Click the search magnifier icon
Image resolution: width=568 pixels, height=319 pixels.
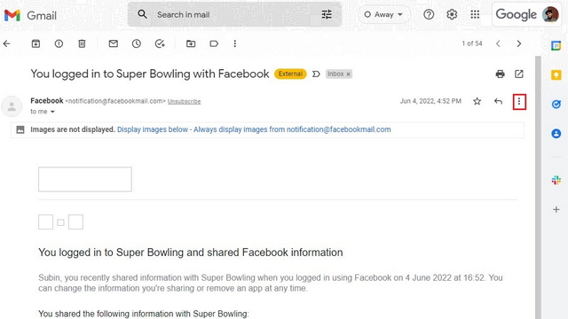[142, 14]
